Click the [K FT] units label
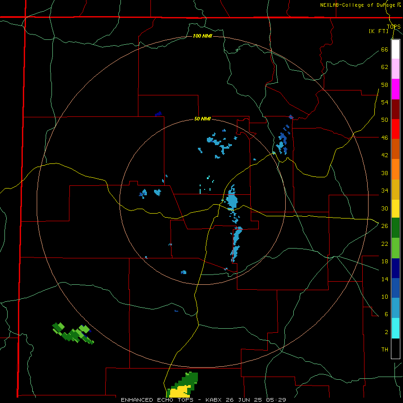Viewport: 403px width, 403px height. [x=378, y=31]
